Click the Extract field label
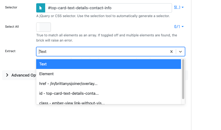This screenshot has height=130, width=221. point(10,51)
